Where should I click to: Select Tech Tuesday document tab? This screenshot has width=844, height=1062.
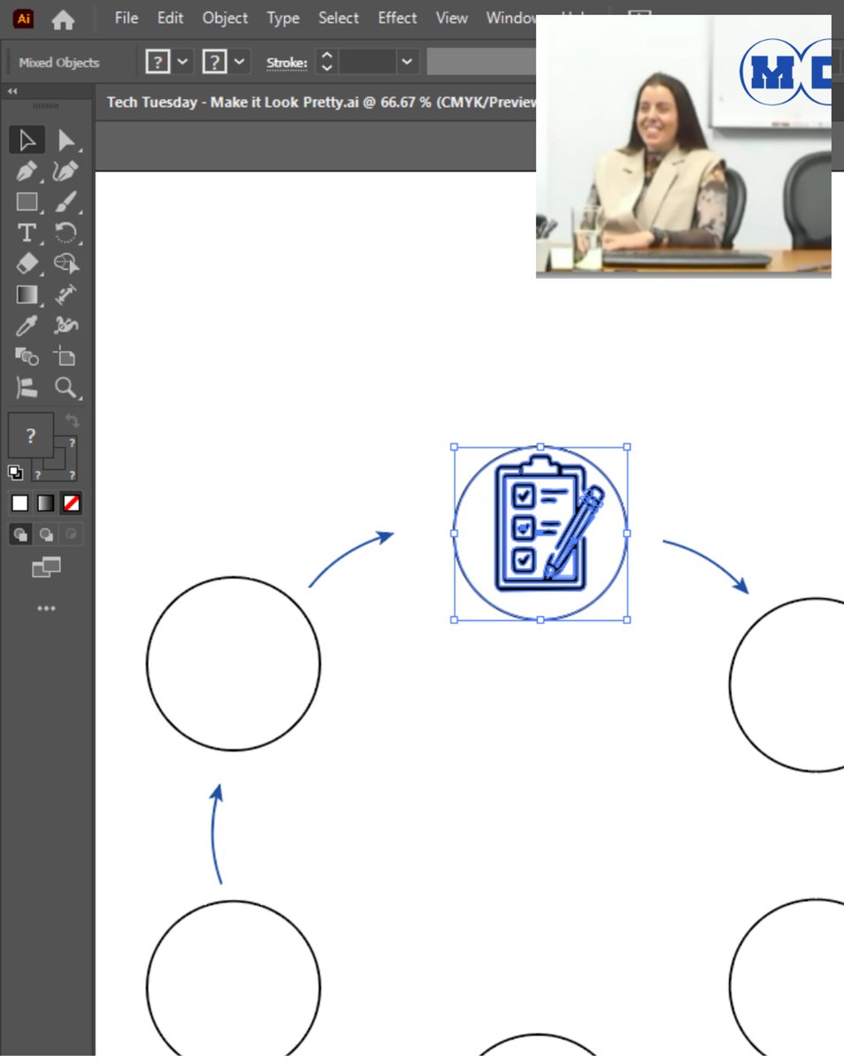coord(321,102)
